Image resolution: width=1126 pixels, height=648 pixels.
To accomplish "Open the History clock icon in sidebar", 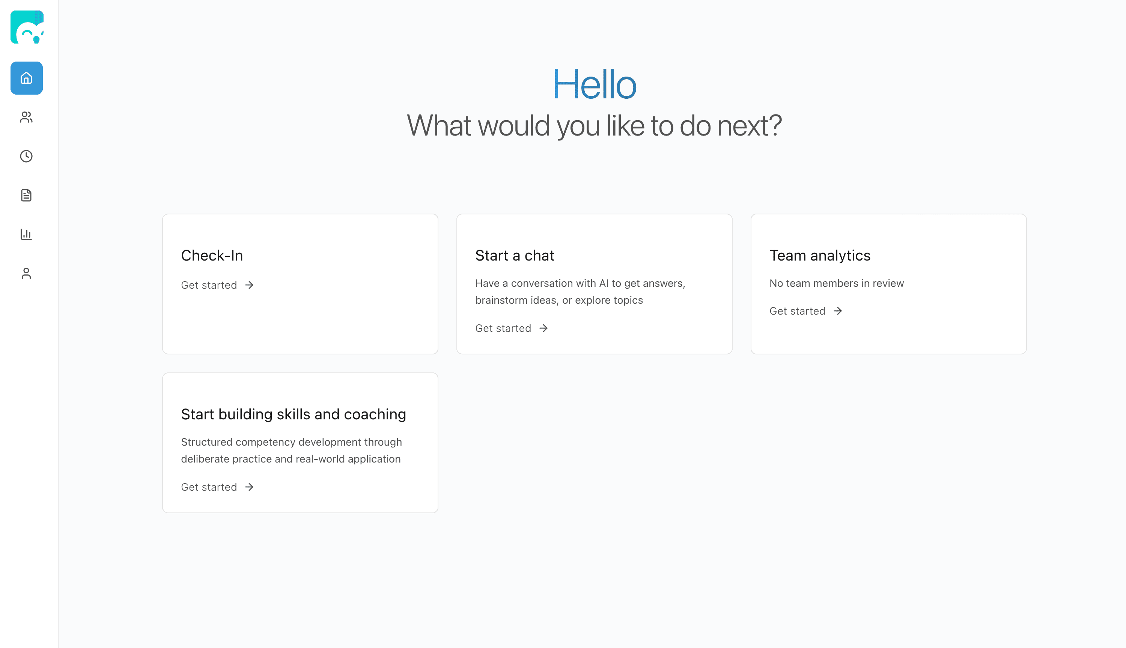I will [x=26, y=156].
